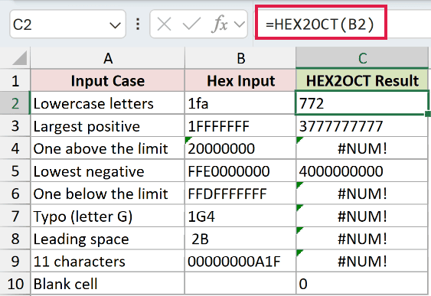Click cell 'Typo (letter G)'
Viewport: 431px width, 296px height.
(x=108, y=216)
